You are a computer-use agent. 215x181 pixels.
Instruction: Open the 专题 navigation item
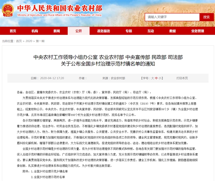coord(129,31)
